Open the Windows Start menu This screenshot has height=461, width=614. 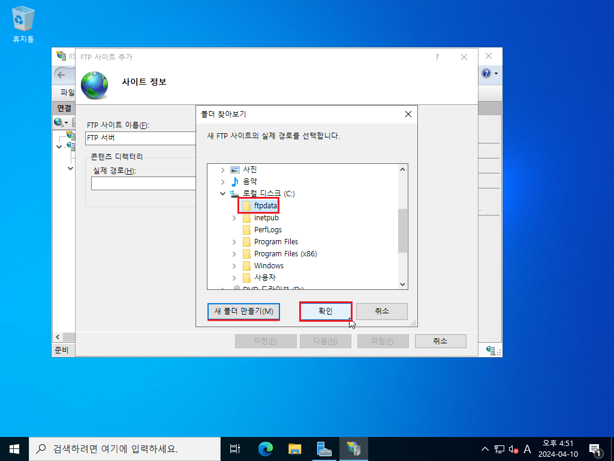[14, 449]
